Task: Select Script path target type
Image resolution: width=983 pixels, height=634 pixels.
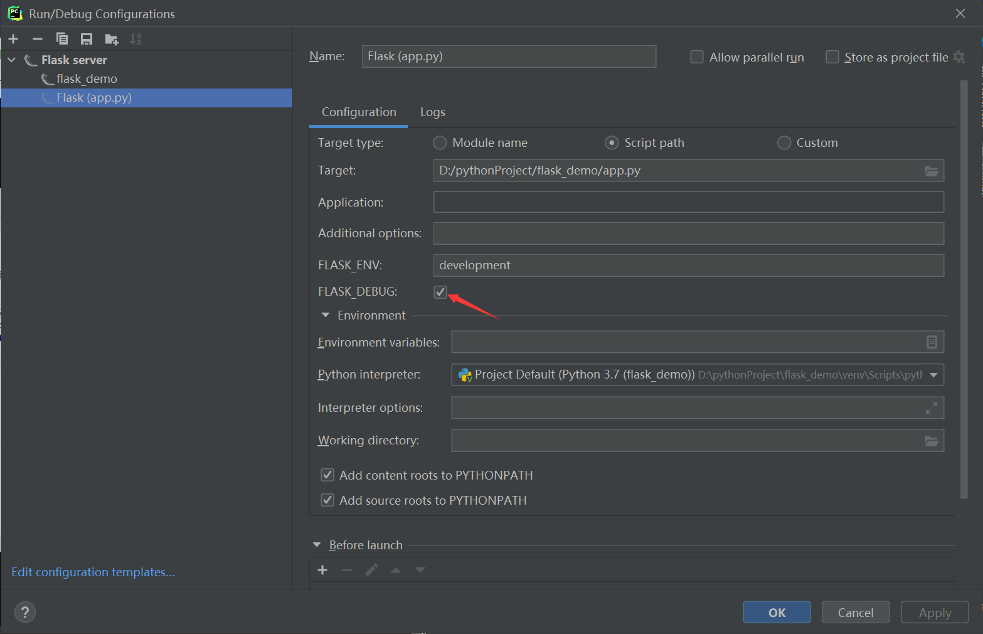Action: coord(612,143)
